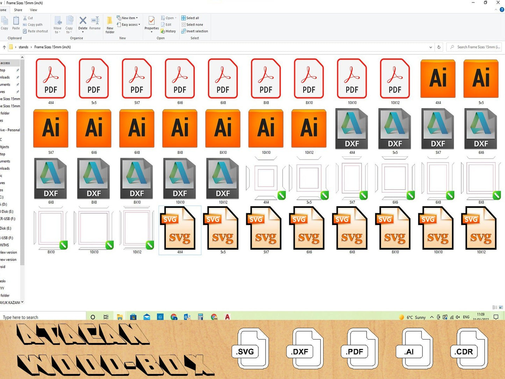Go up one folder level with the arrow
Viewport: 505px width, 379px height.
click(x=4, y=47)
